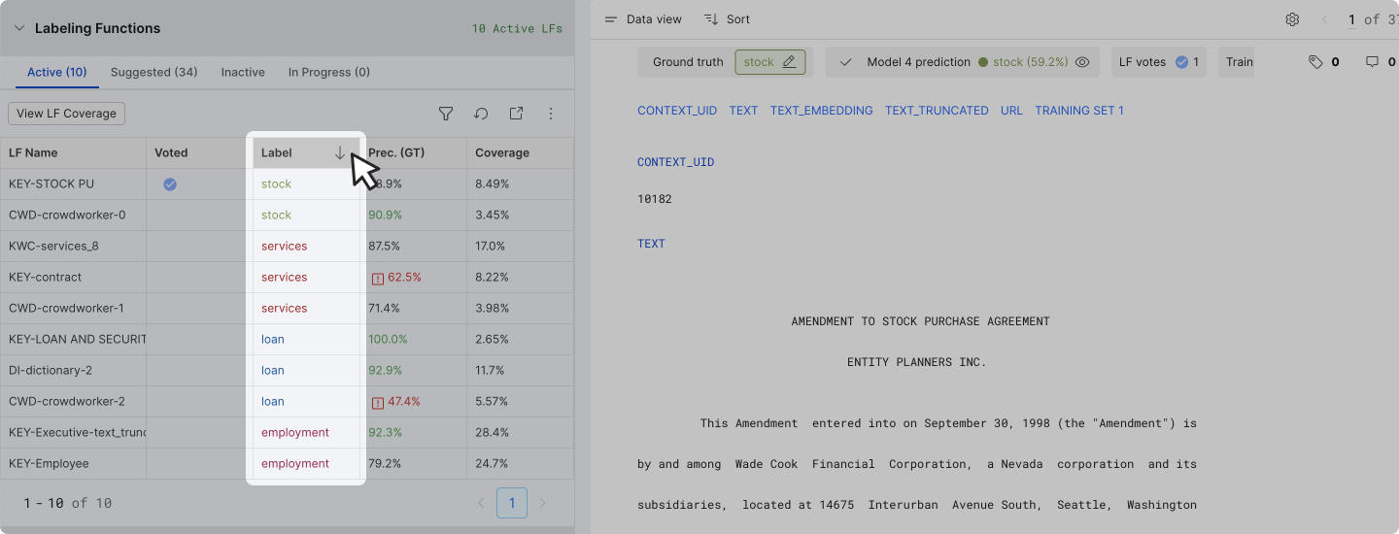Click the Train chip
Viewport: 1399px width, 534px height.
[1236, 62]
